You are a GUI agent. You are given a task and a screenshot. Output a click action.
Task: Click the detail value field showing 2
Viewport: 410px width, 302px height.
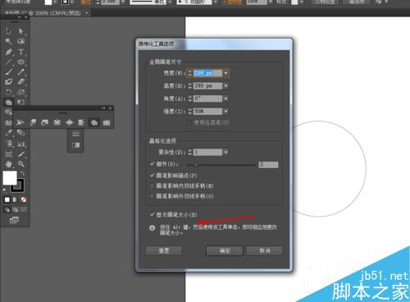point(268,164)
